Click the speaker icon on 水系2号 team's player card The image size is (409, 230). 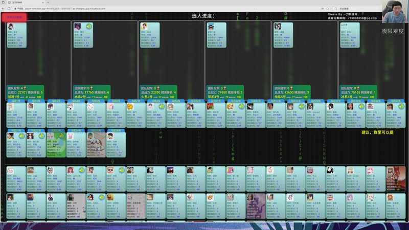[x=89, y=27]
